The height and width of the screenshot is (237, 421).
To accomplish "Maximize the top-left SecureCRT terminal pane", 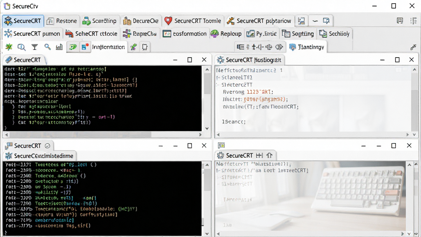I will coord(190,60).
